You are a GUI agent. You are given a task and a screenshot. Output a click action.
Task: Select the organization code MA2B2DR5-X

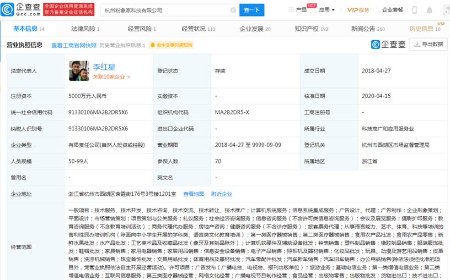tap(232, 112)
